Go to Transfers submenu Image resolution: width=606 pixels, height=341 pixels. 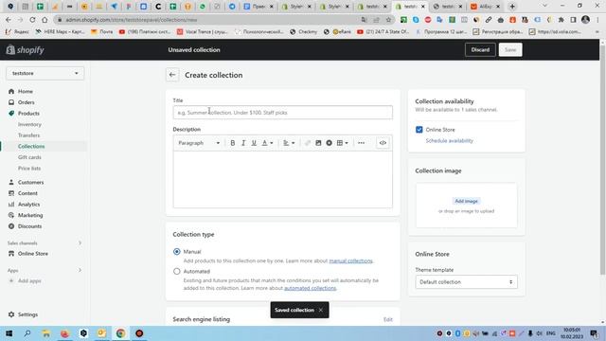(28, 135)
